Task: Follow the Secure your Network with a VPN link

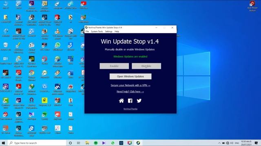Action: [130, 86]
